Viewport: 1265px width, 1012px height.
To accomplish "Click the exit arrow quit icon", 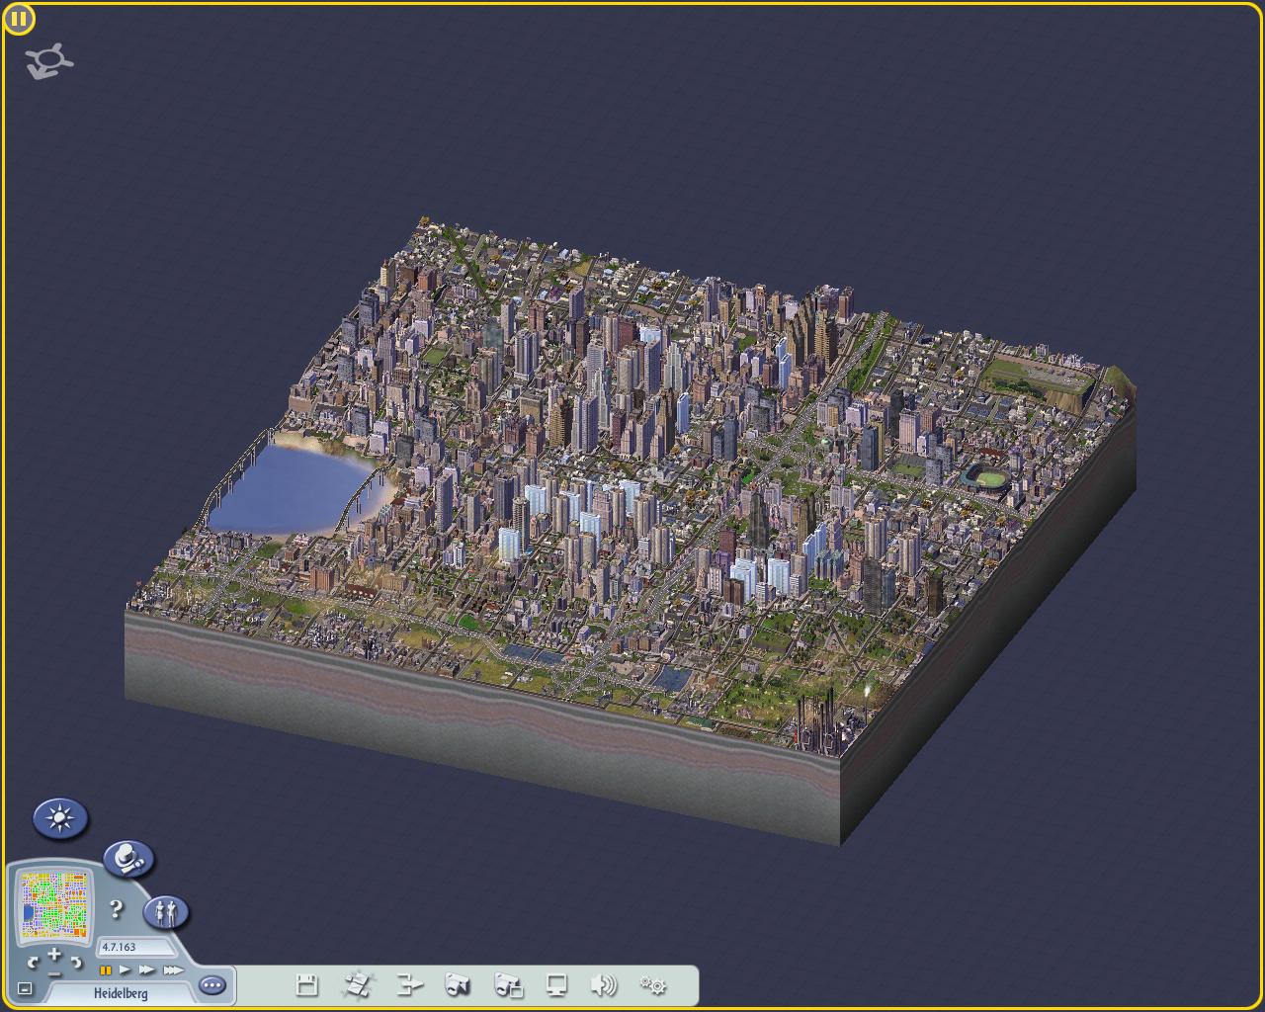I will [409, 984].
